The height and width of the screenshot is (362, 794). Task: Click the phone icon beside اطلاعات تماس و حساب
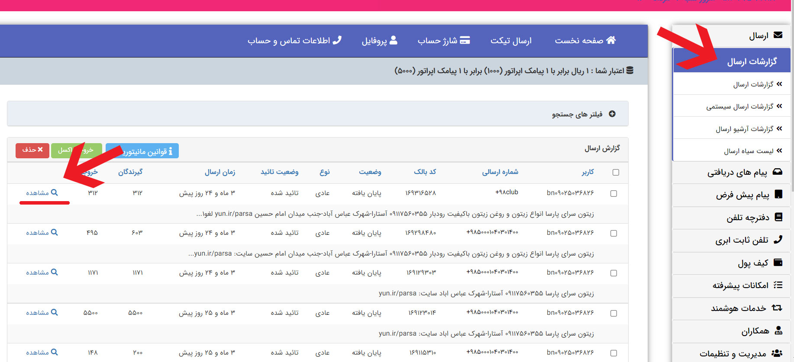(337, 40)
